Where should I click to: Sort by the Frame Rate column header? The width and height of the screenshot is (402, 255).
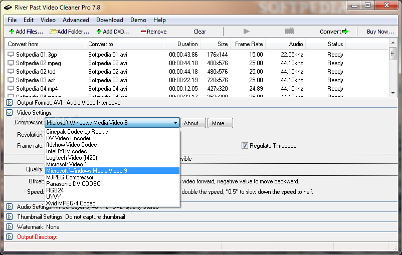(248, 44)
